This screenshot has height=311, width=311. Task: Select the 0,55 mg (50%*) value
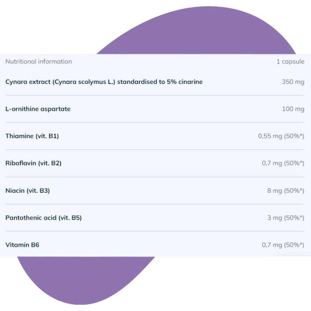[281, 136]
